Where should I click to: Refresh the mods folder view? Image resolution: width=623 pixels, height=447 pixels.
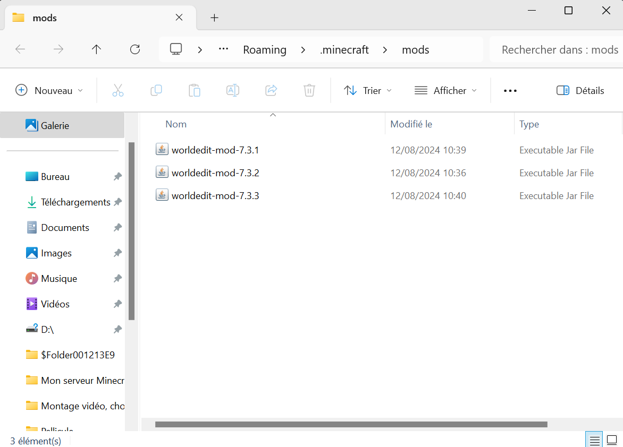pyautogui.click(x=135, y=49)
